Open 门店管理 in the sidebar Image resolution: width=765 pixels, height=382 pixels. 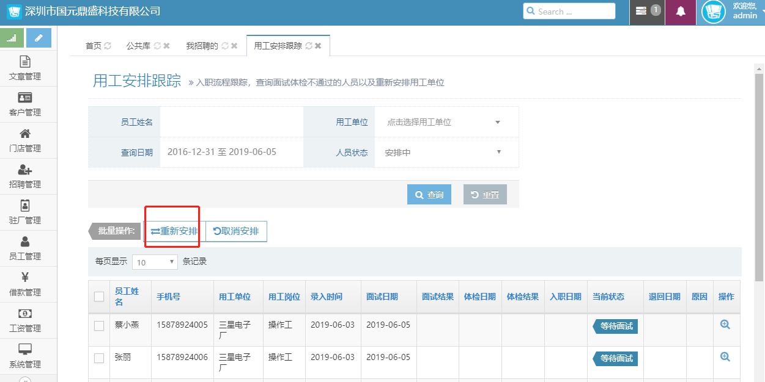pos(25,140)
